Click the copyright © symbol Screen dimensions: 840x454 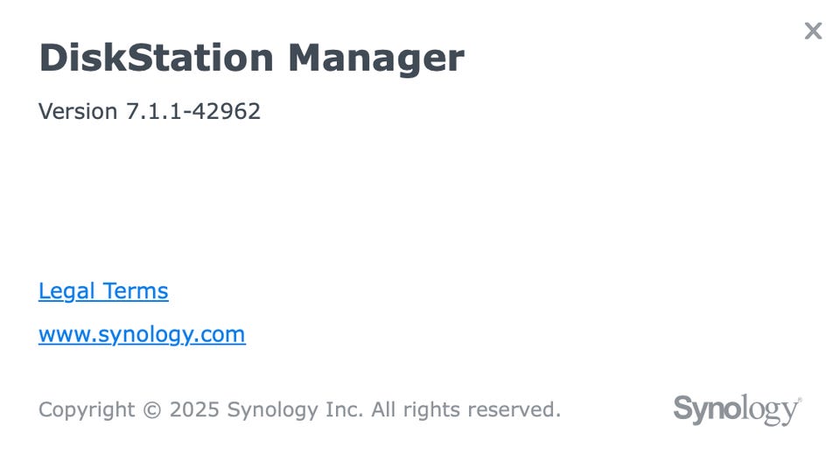152,409
